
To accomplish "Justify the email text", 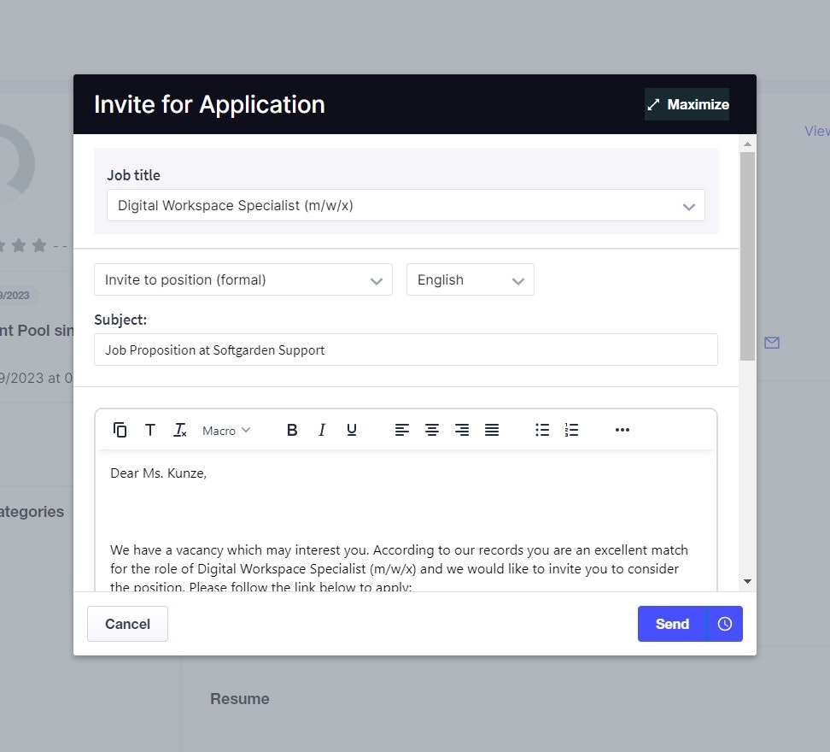I will [492, 430].
